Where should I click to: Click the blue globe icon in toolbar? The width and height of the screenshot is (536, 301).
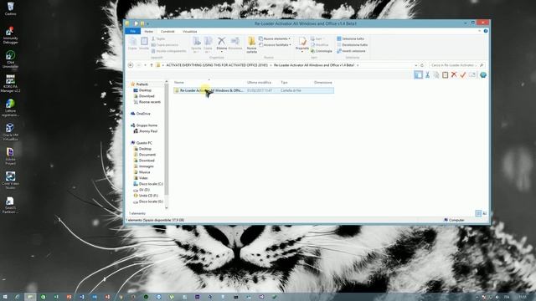pos(482,74)
